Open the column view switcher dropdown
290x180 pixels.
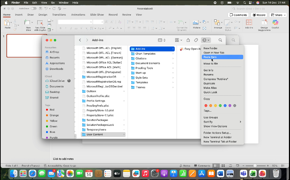(x=162, y=40)
